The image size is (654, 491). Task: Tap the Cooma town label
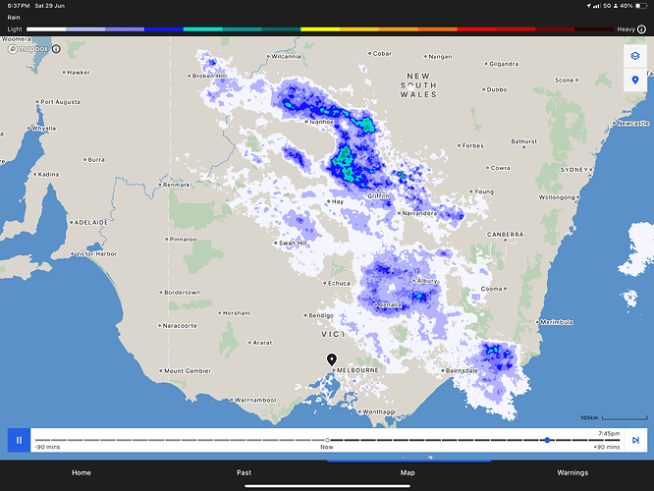pos(491,289)
